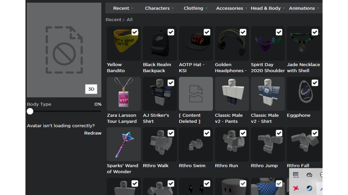348x195 pixels.
Task: Expand the Animations dropdown
Action: tap(304, 8)
